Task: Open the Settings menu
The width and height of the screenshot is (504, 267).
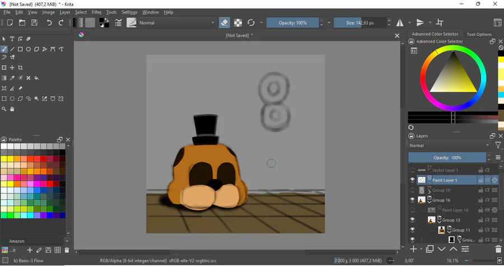Action: pyautogui.click(x=129, y=12)
